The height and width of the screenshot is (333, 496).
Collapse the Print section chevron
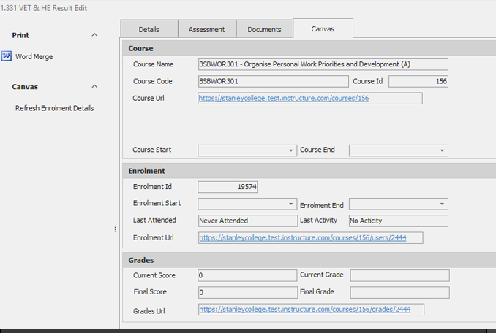click(94, 35)
